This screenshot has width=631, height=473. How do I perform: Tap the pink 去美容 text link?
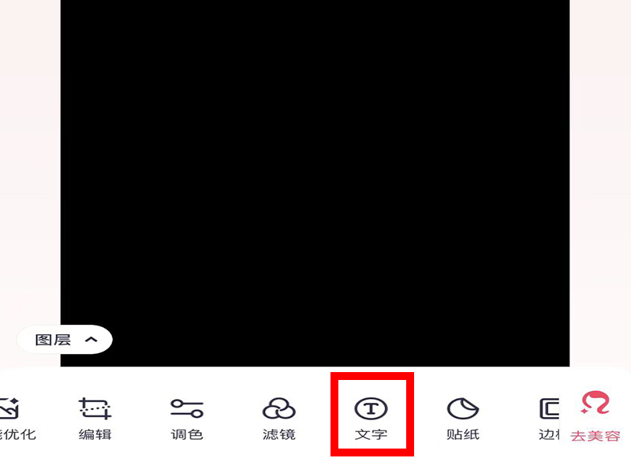[596, 436]
